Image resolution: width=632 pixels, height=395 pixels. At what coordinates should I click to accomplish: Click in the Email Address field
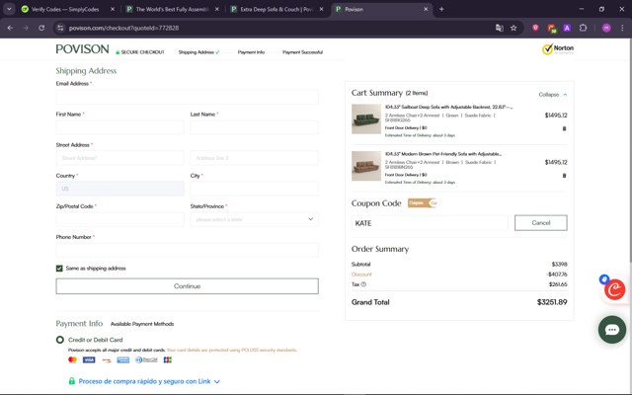[187, 97]
